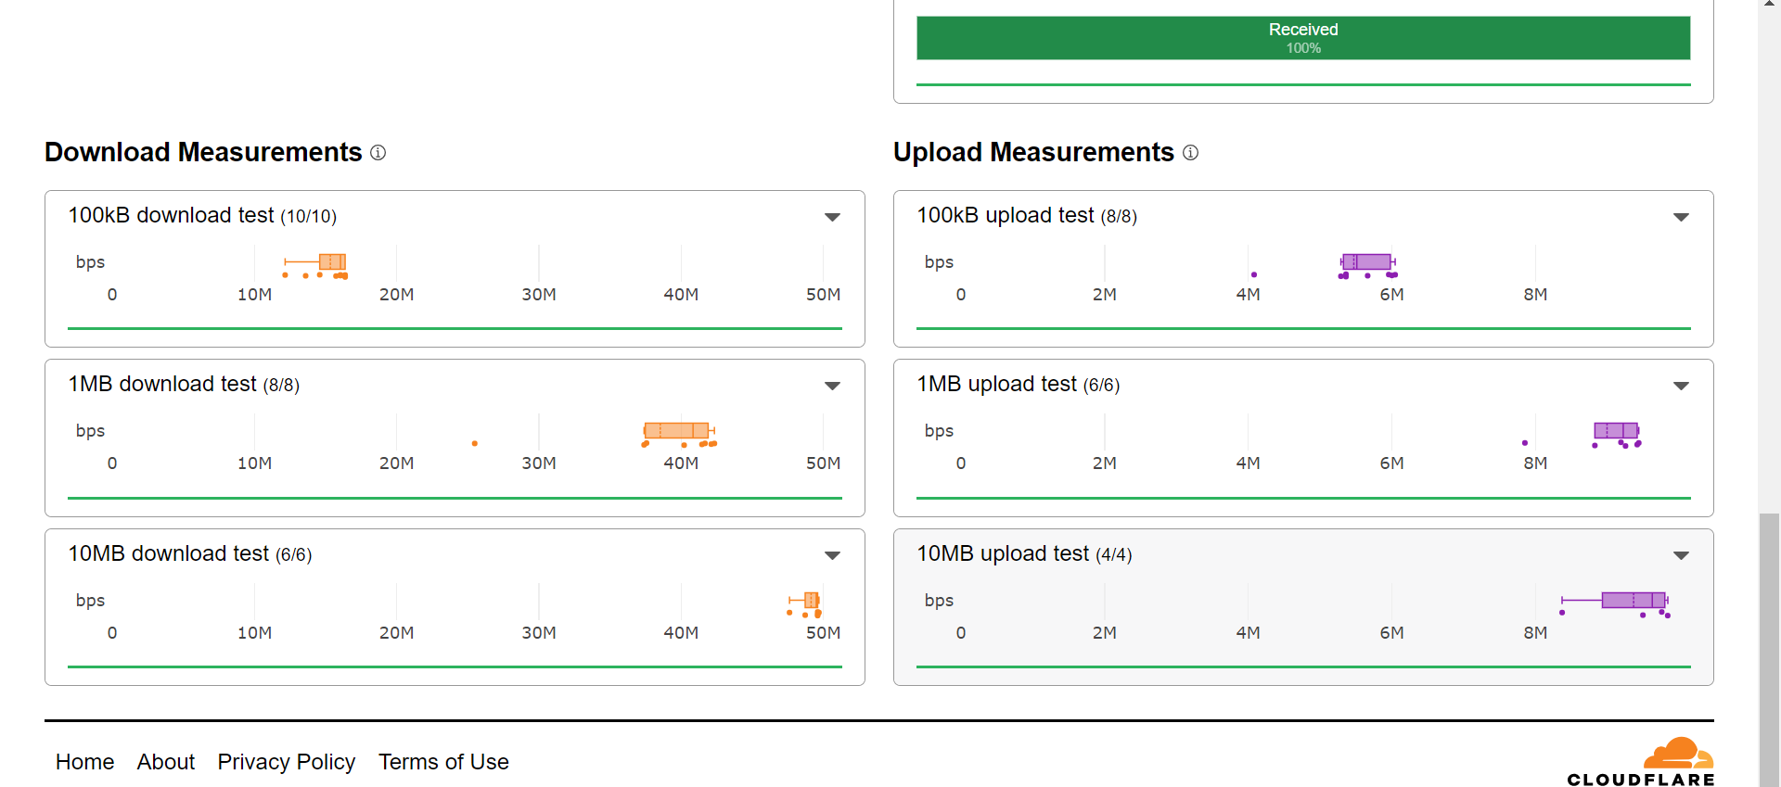The height and width of the screenshot is (787, 1781).
Task: Click the Upload Measurements info icon
Action: 1190,152
